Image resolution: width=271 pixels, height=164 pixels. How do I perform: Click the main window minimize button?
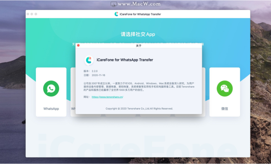click(x=32, y=14)
